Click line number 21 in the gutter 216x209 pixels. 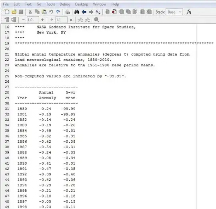7,54
